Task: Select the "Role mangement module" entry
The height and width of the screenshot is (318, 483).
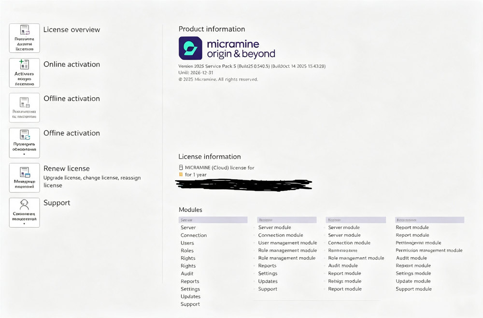Action: pyautogui.click(x=356, y=258)
